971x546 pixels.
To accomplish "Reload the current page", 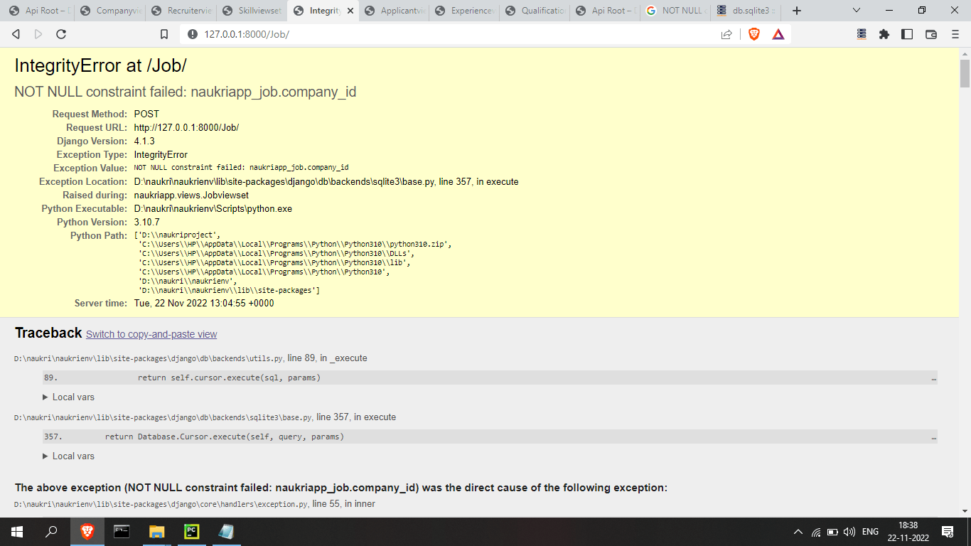I will (x=62, y=33).
